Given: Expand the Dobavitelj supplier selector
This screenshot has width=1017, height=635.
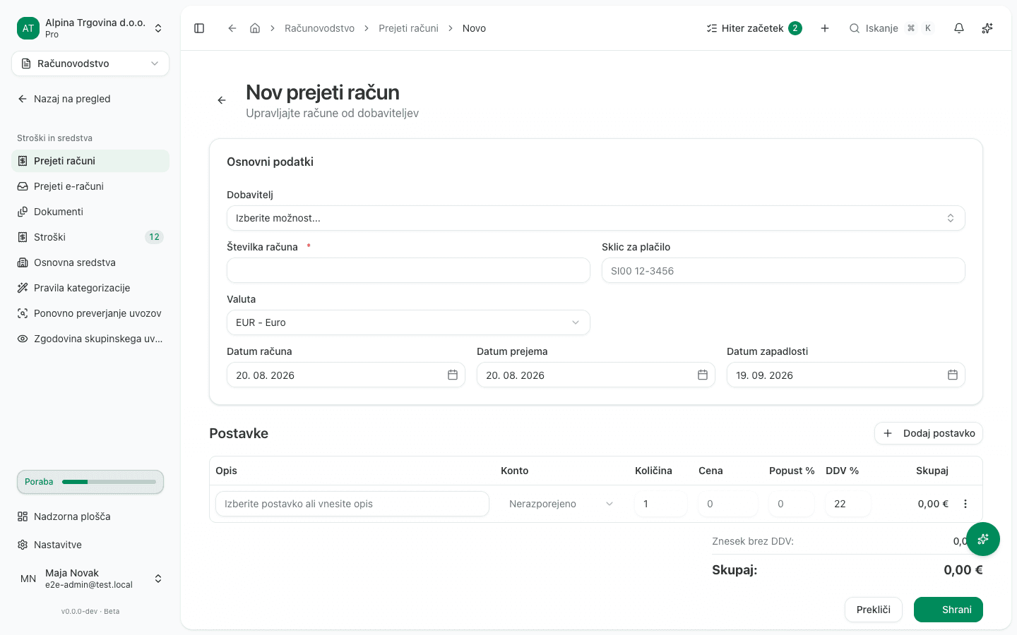Looking at the screenshot, I should tap(596, 218).
